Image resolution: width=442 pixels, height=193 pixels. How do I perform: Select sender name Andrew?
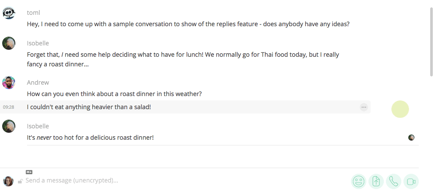click(x=38, y=83)
